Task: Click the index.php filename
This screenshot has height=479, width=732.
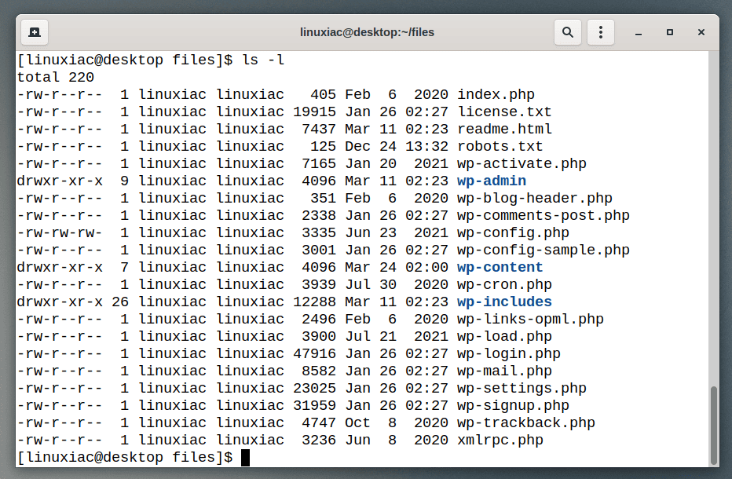Action: [496, 95]
